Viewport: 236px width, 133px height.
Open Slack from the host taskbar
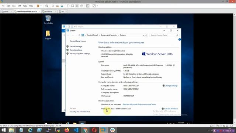pos(112,130)
